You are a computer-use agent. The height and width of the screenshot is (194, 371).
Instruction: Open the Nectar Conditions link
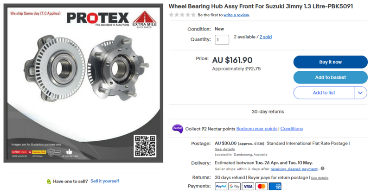(x=292, y=129)
